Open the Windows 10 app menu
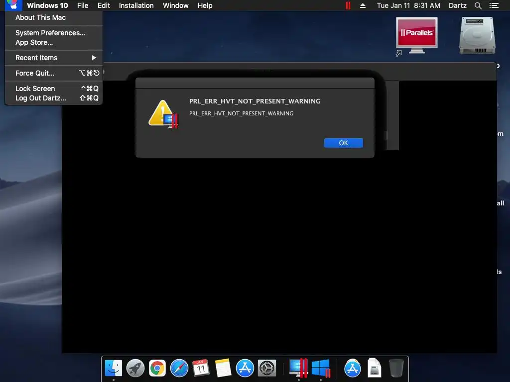The image size is (510, 382). point(47,5)
